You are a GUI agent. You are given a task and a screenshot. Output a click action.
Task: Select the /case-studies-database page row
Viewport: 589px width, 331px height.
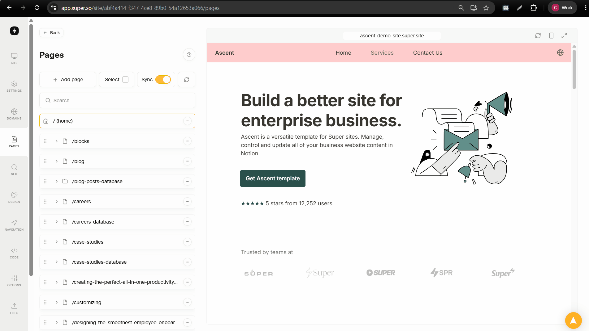pos(117,262)
